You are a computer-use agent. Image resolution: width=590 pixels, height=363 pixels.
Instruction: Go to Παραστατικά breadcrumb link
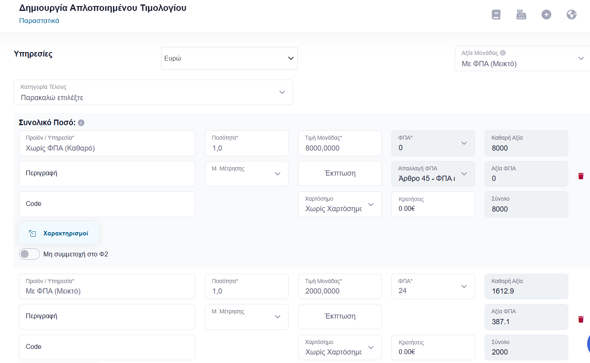pyautogui.click(x=39, y=21)
